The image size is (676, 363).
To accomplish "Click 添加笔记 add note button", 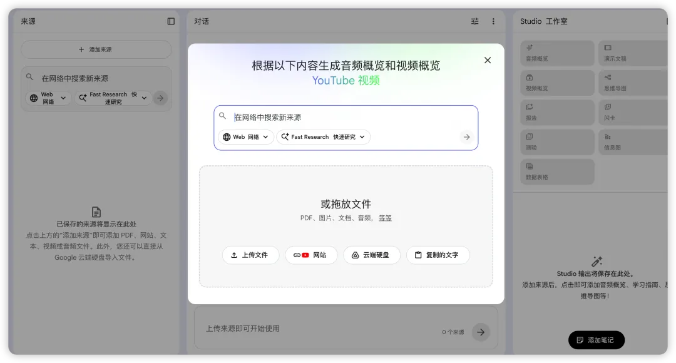I will (597, 340).
